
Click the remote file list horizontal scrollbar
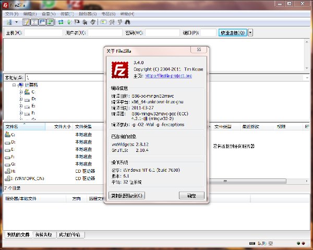click(247, 181)
